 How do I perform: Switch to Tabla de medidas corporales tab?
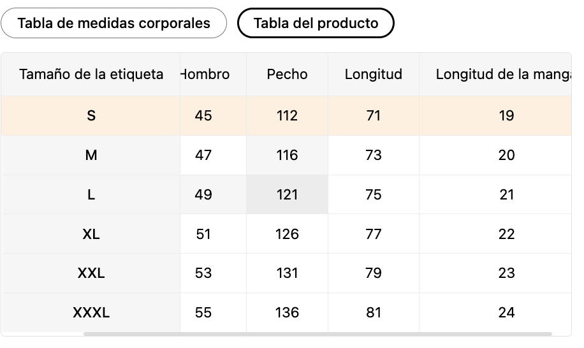(113, 24)
